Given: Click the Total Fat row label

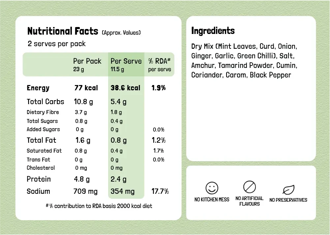Looking at the screenshot, I should point(42,140).
